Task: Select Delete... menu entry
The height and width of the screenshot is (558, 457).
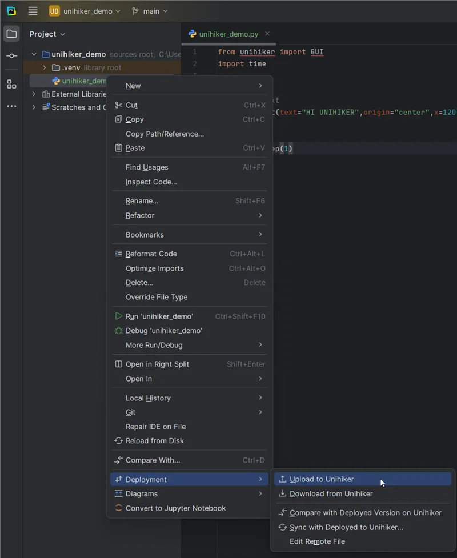Action: point(189,283)
